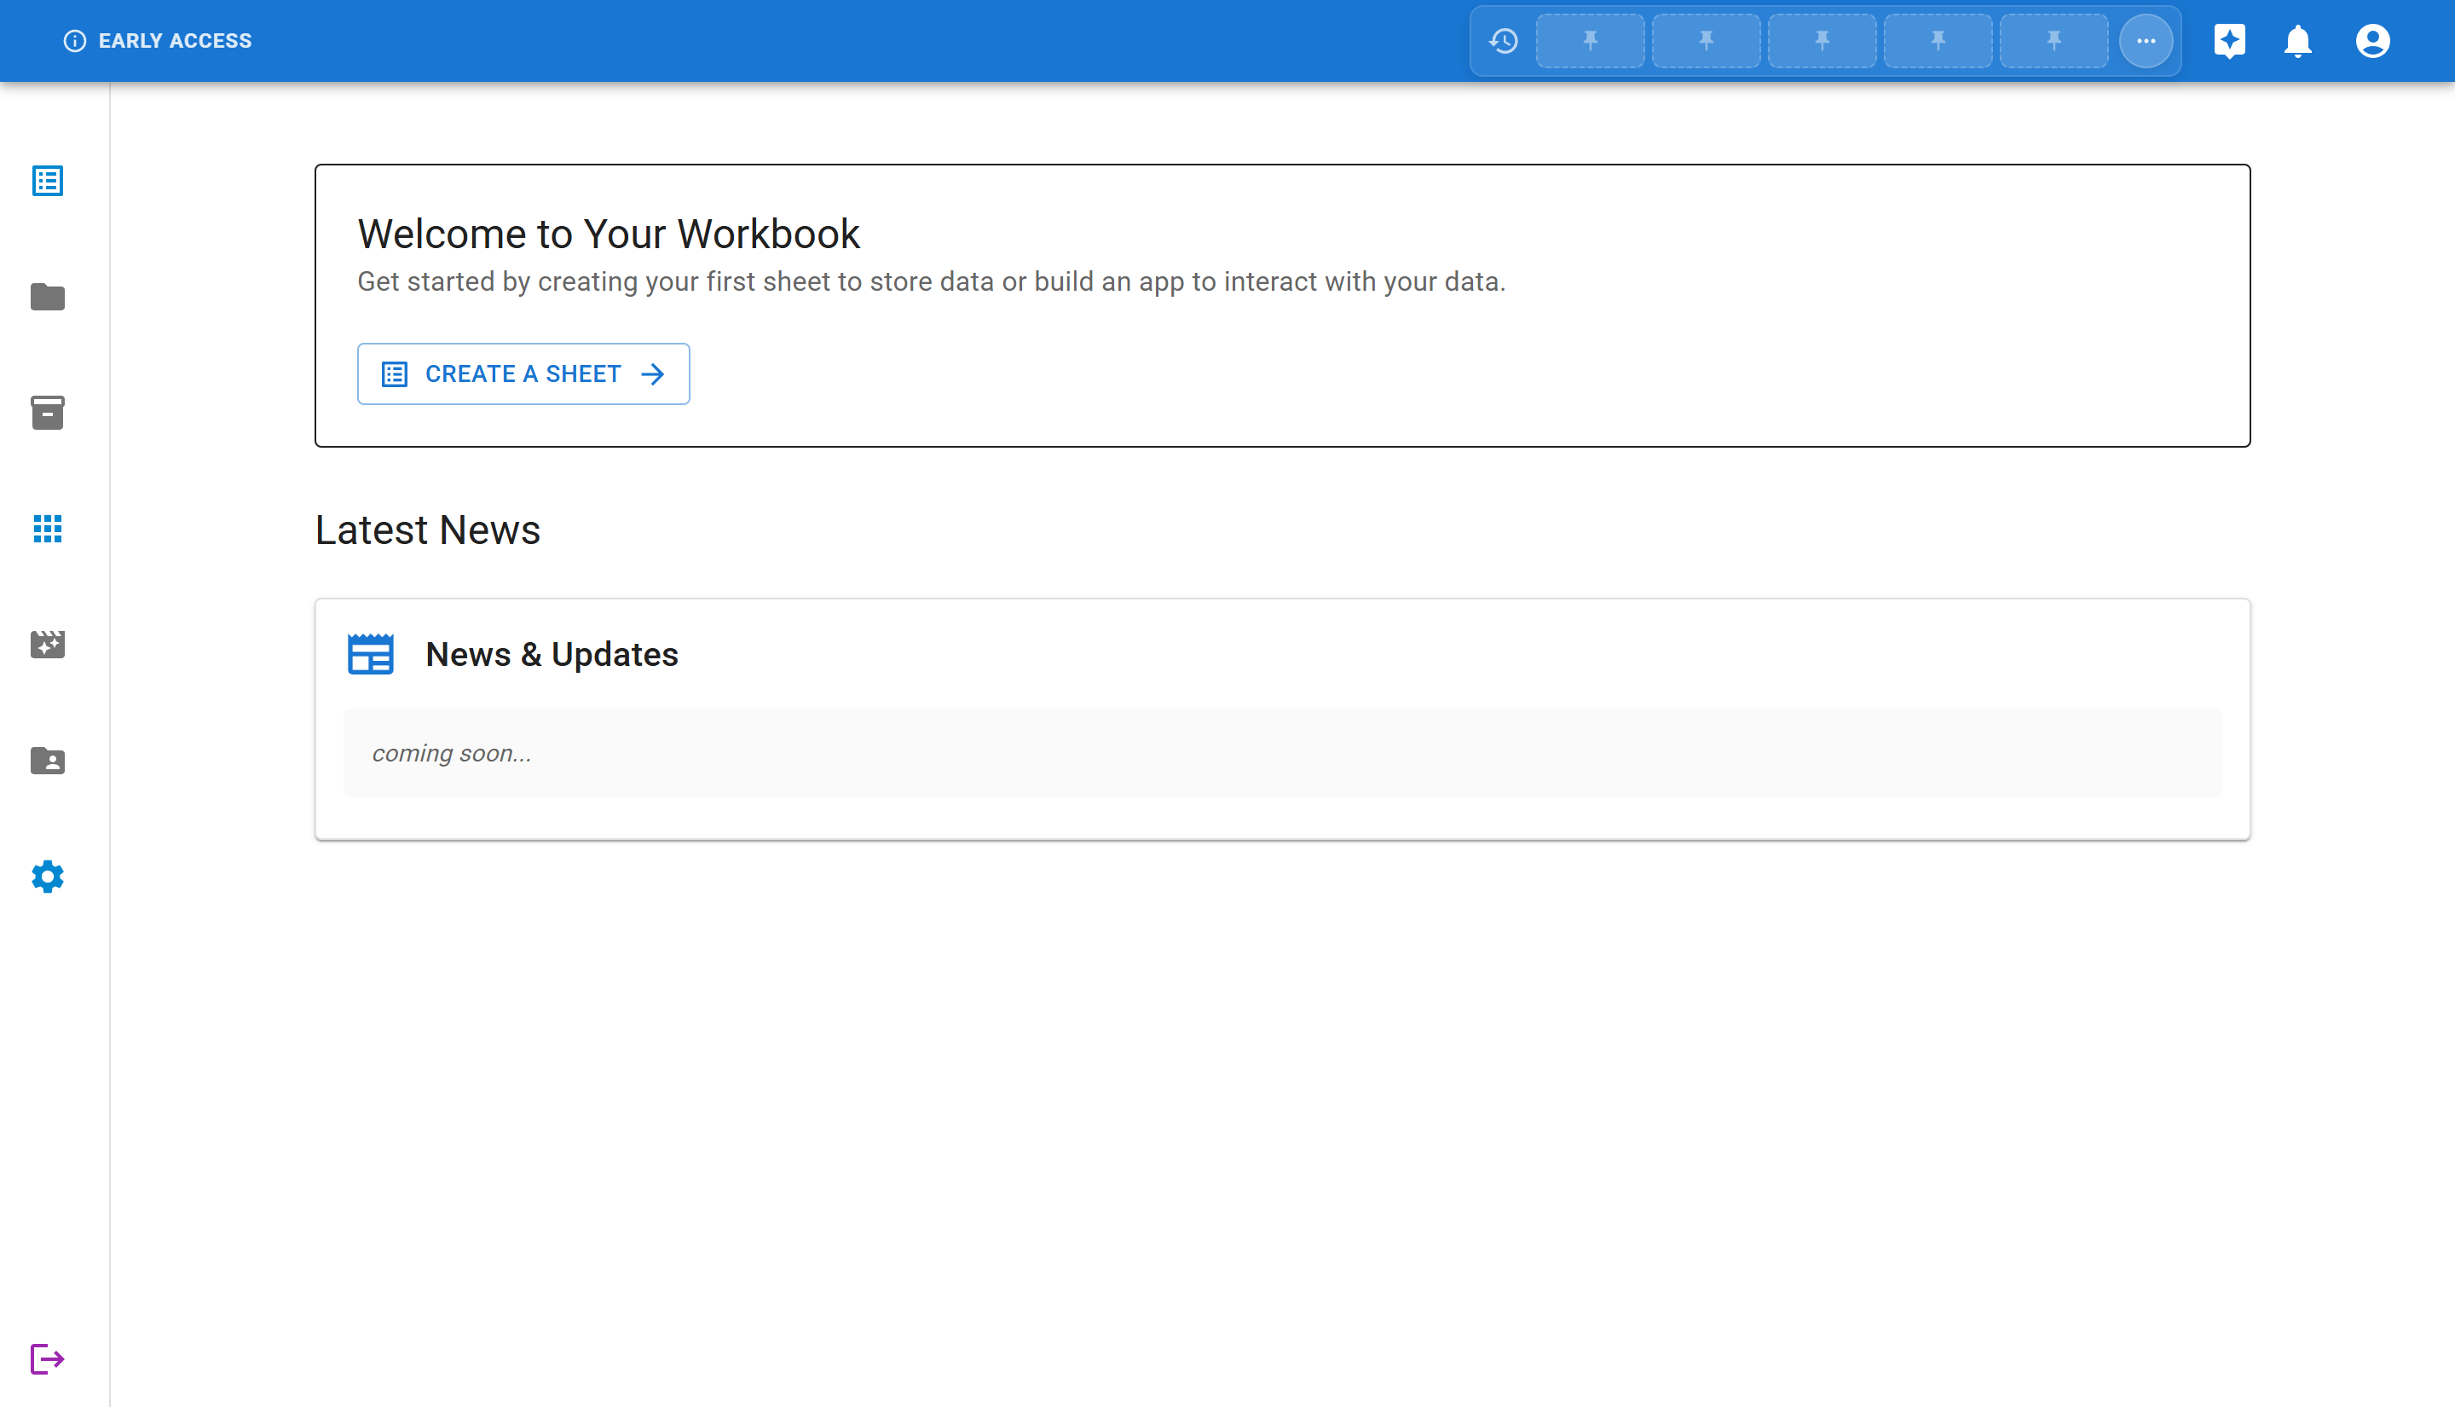Click the last pin slot before the ellipsis
The image size is (2455, 1407).
(2054, 41)
